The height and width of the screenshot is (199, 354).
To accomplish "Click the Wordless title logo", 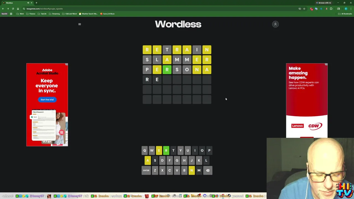I will pos(178,24).
